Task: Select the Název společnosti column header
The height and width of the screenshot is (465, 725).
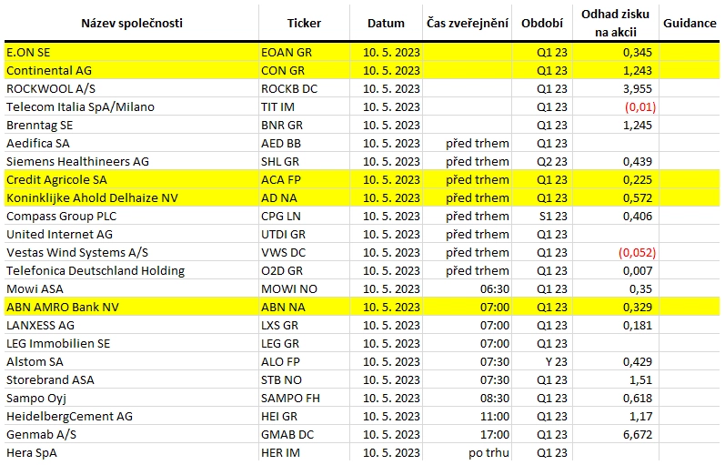Action: (x=132, y=23)
